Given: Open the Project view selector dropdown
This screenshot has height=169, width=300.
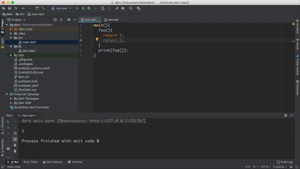Looking at the screenshot, I should (16, 20).
